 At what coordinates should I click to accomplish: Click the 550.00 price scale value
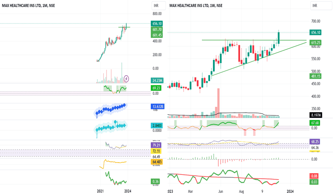[x=315, y=59]
